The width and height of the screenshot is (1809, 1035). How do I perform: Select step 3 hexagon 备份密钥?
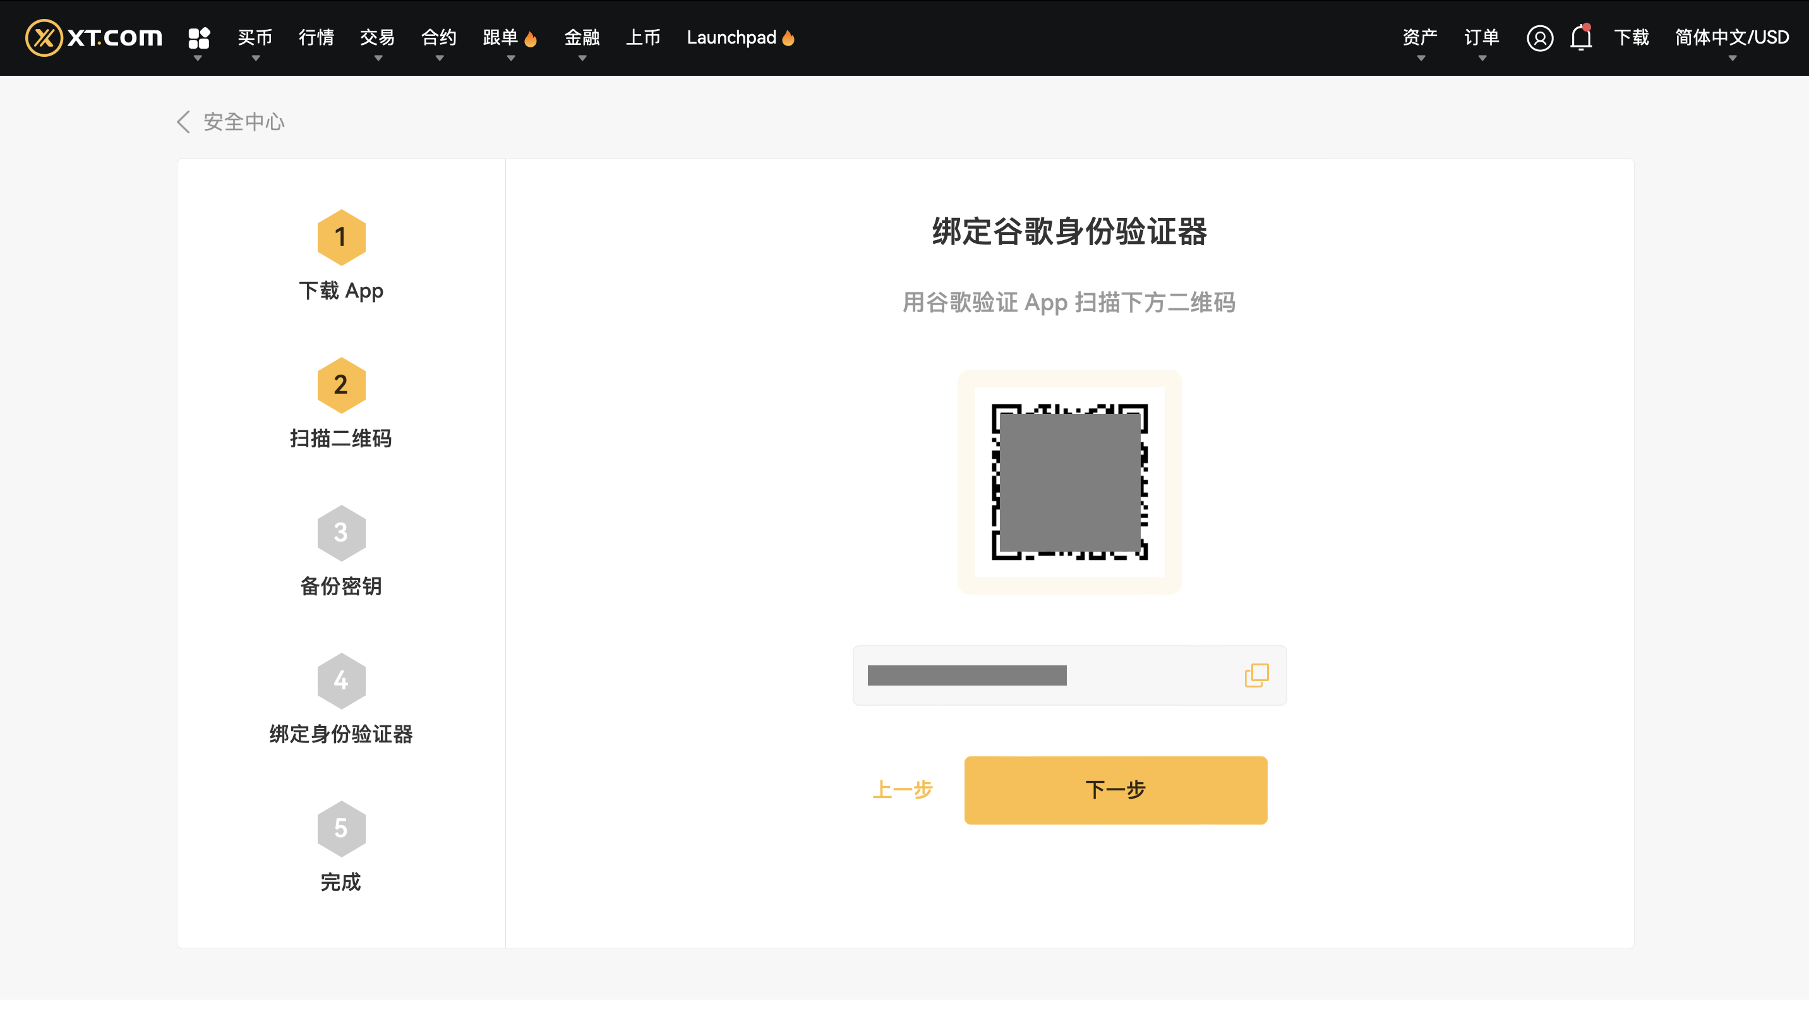tap(341, 533)
